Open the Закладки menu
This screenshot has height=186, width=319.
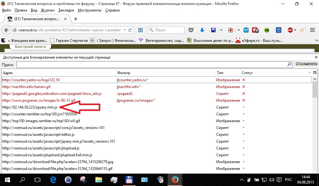[x=66, y=10]
